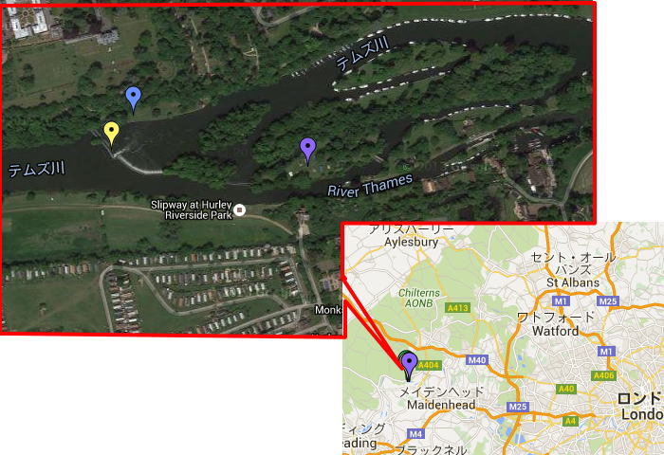The image size is (664, 455).
Task: Click the M25 shield near St Albans
Action: pos(608,300)
